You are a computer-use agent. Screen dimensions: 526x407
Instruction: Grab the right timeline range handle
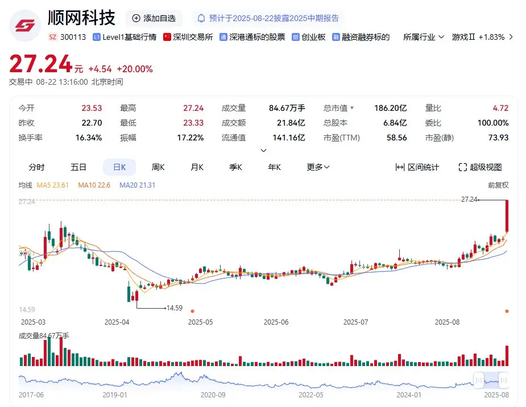point(503,380)
